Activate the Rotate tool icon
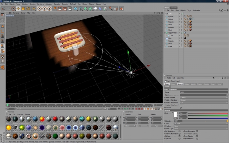The image size is (229, 143). (28, 9)
